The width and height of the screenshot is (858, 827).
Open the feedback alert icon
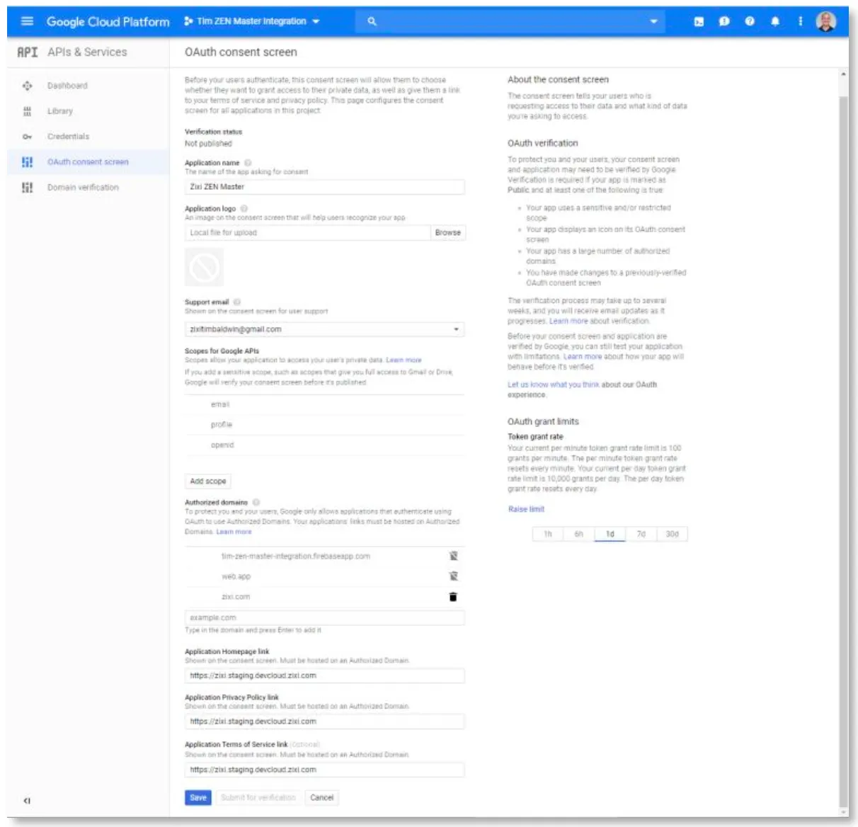pyautogui.click(x=724, y=21)
